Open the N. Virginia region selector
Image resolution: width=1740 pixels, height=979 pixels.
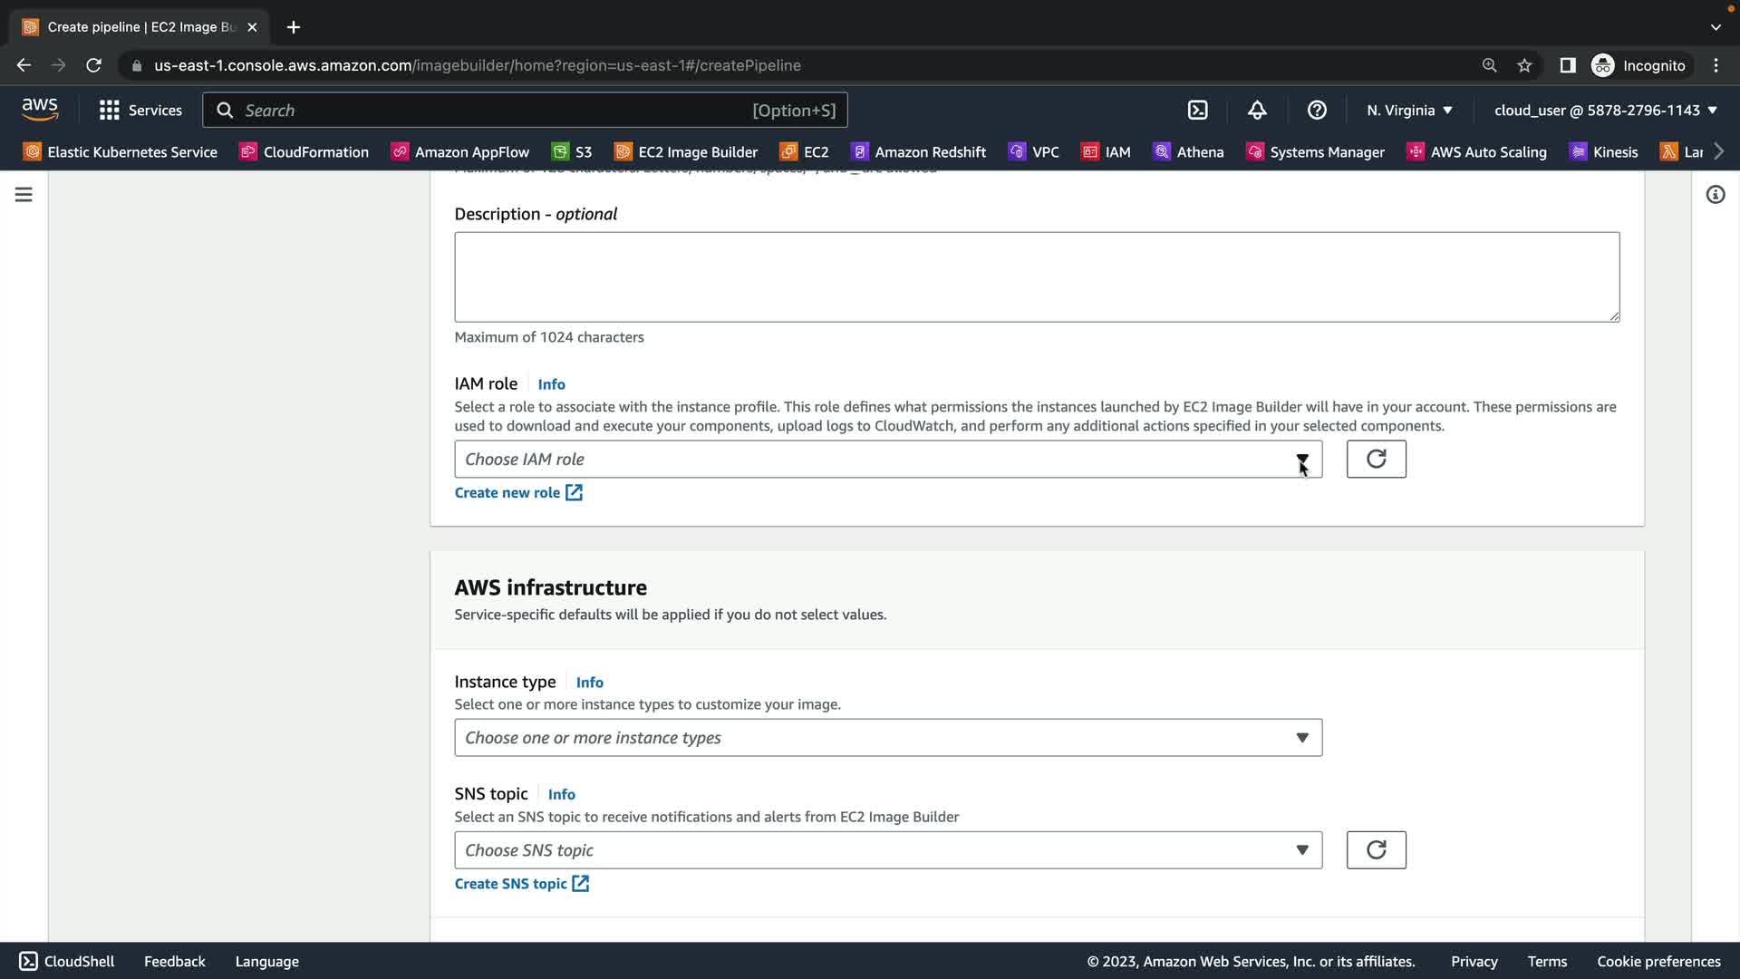coord(1409,110)
